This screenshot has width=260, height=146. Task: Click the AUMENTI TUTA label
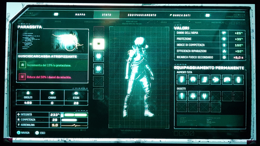[184, 72]
